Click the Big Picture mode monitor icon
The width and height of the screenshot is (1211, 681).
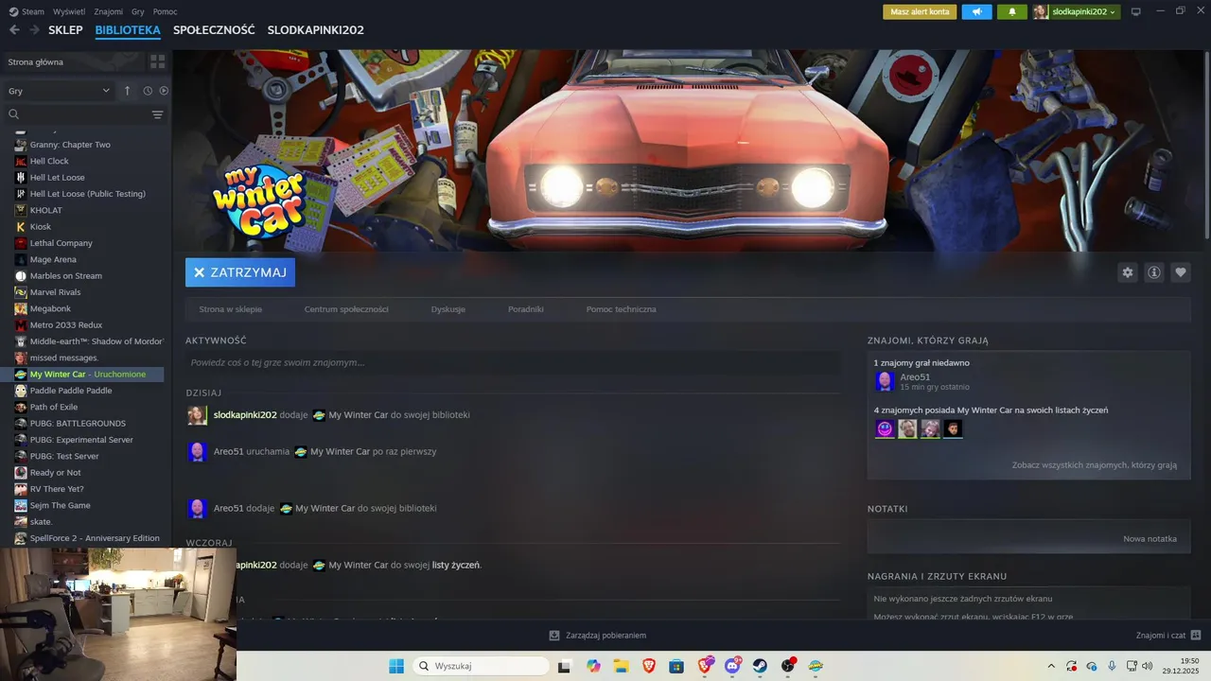tap(1136, 11)
